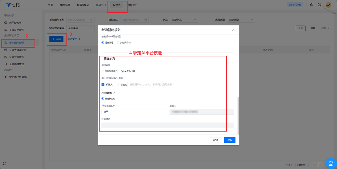This screenshot has height=169, width=337.
Task: Open the 调用类型 filter dropdown
Action: (x=241, y=20)
